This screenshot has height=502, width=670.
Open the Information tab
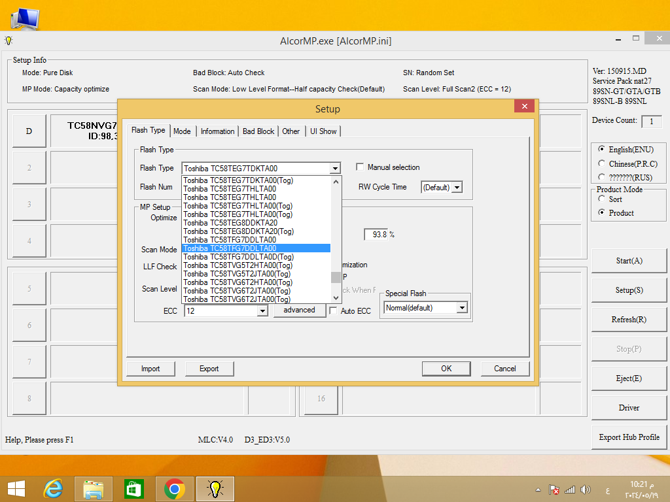click(217, 131)
